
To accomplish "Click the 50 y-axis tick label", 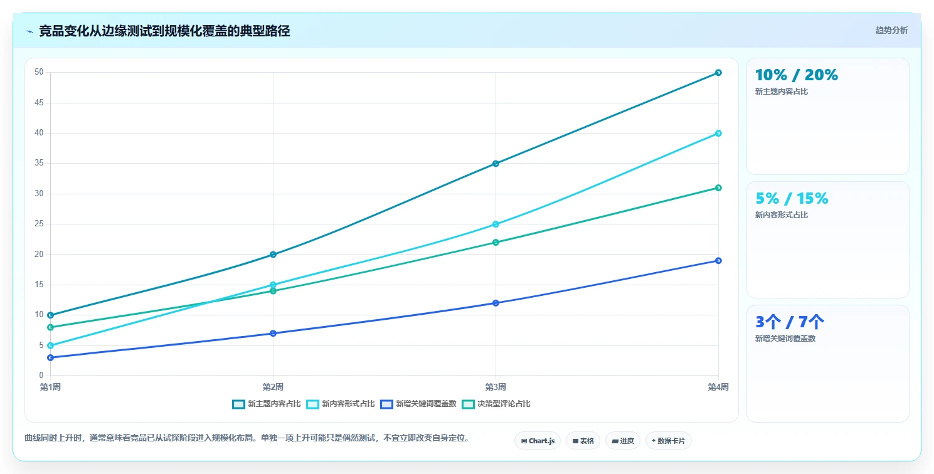I will tap(39, 73).
